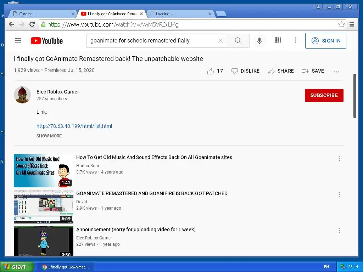This screenshot has height=272, width=363.
Task: Click the Share arrow icon
Action: 271,71
